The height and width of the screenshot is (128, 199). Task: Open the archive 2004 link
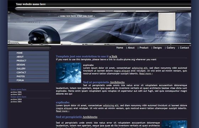tap(16, 100)
